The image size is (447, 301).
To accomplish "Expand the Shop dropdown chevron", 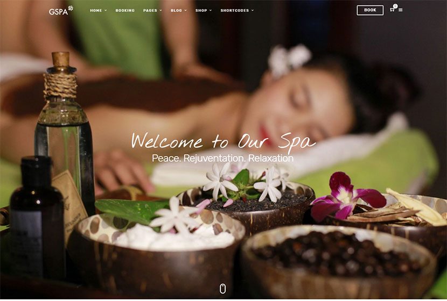I will click(x=211, y=10).
